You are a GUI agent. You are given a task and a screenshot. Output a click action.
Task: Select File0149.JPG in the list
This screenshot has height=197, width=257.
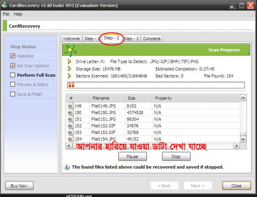pyautogui.click(x=103, y=106)
